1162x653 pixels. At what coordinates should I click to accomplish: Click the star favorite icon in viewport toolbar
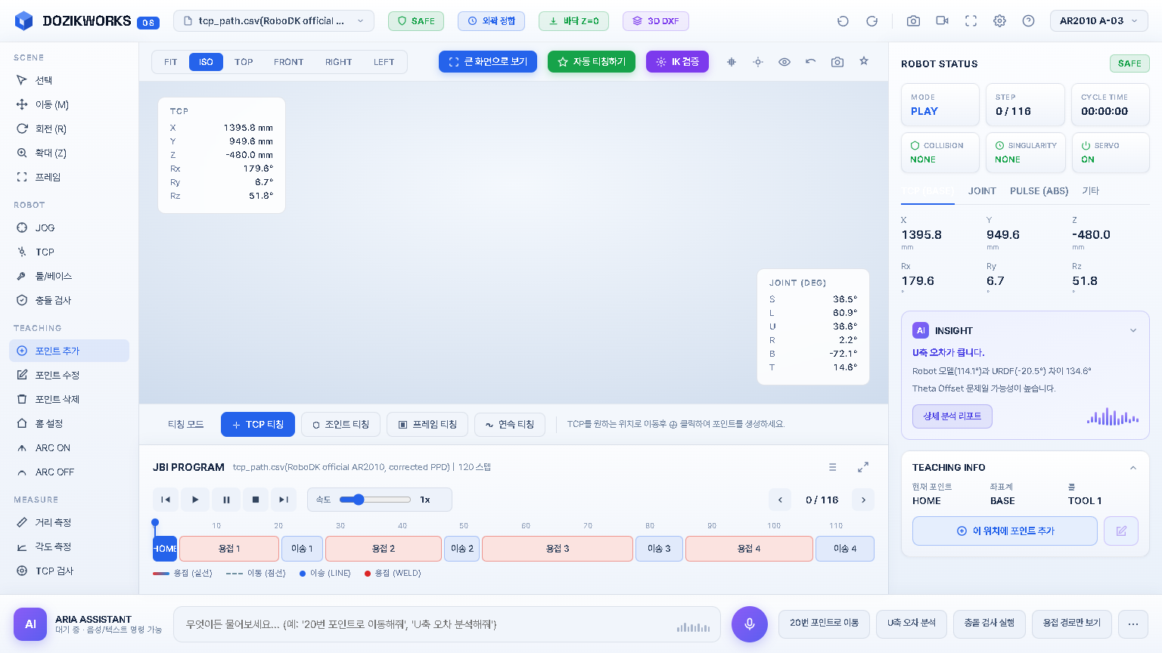[864, 61]
